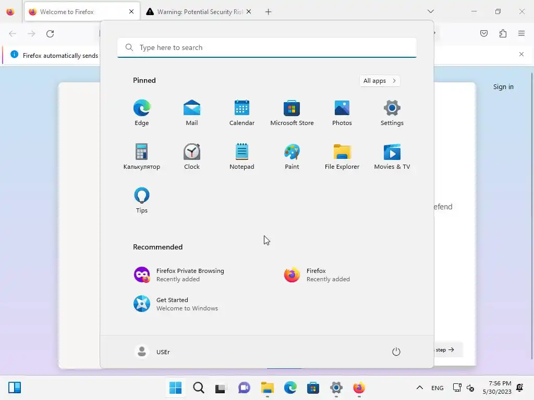Click Firefox forward navigation arrow

coord(31,34)
